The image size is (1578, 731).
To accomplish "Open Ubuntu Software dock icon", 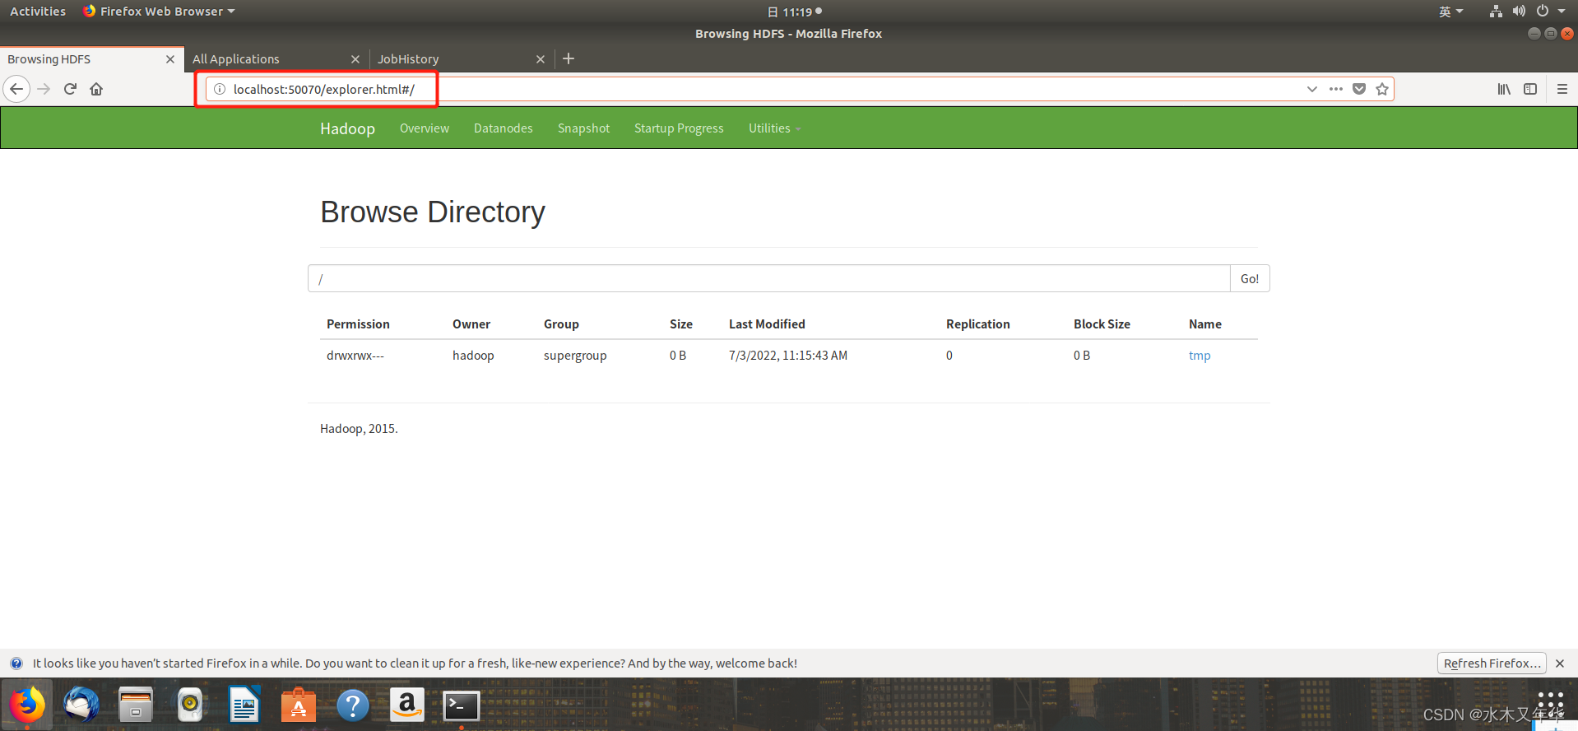I will 299,705.
